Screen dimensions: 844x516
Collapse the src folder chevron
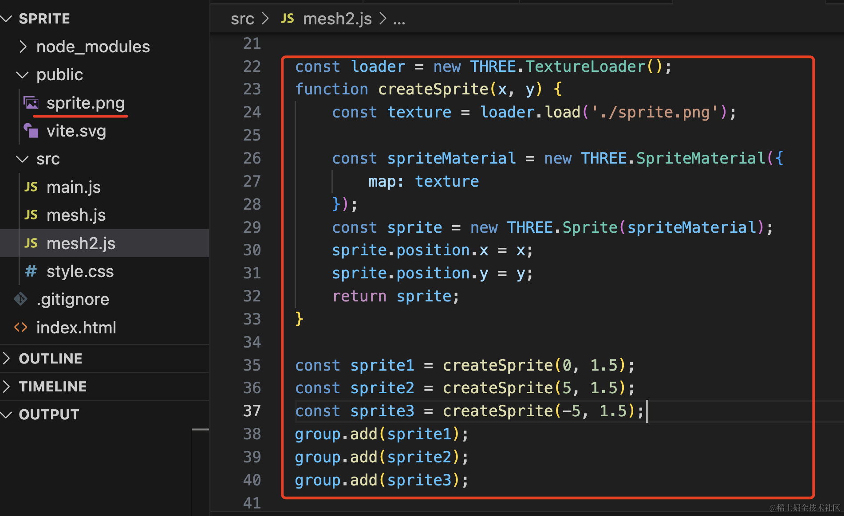click(22, 159)
